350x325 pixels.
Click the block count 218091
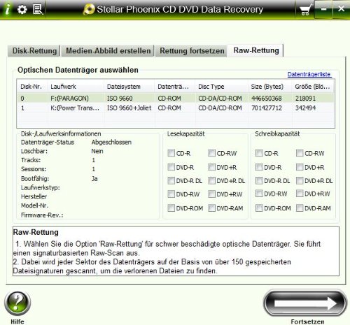coord(305,99)
